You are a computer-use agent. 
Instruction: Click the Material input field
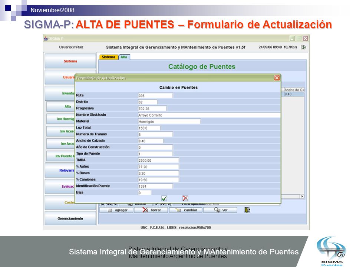[169, 122]
